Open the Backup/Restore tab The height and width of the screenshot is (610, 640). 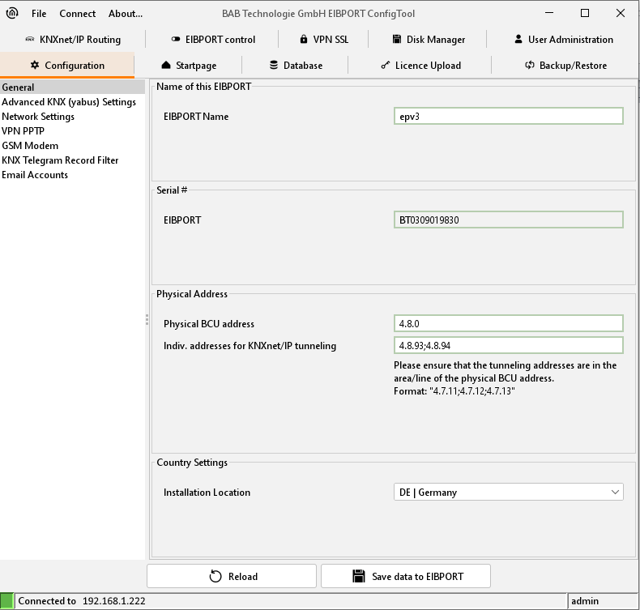coord(565,66)
